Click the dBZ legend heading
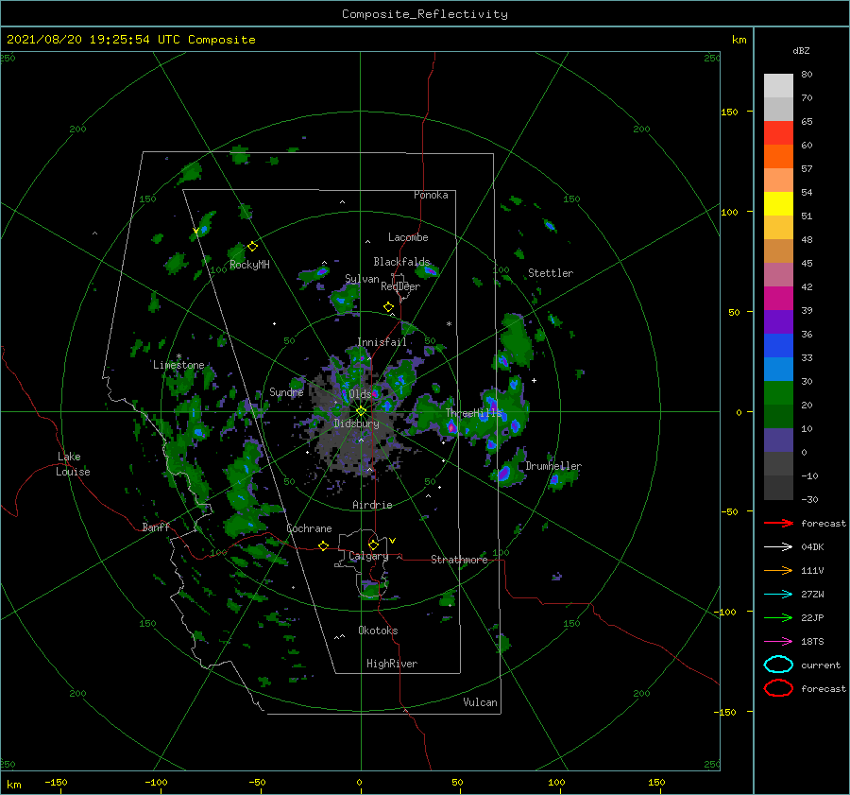 (801, 50)
